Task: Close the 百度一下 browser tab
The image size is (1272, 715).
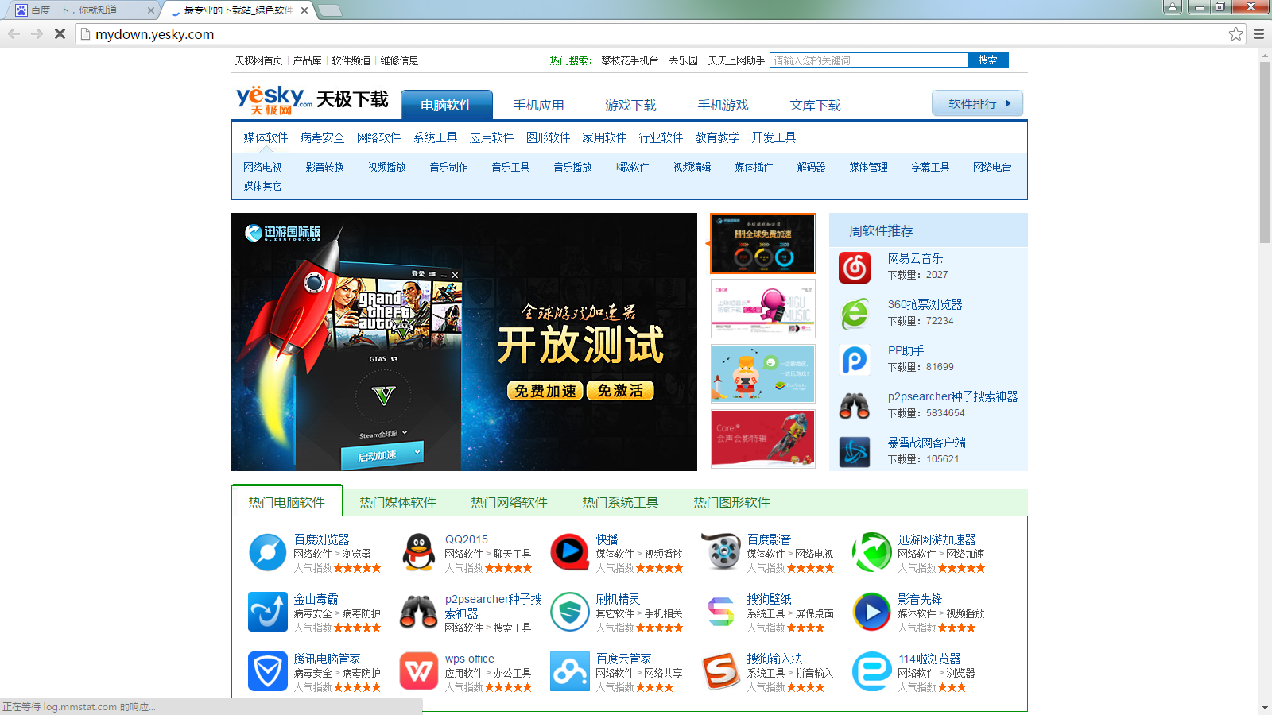Action: tap(151, 10)
